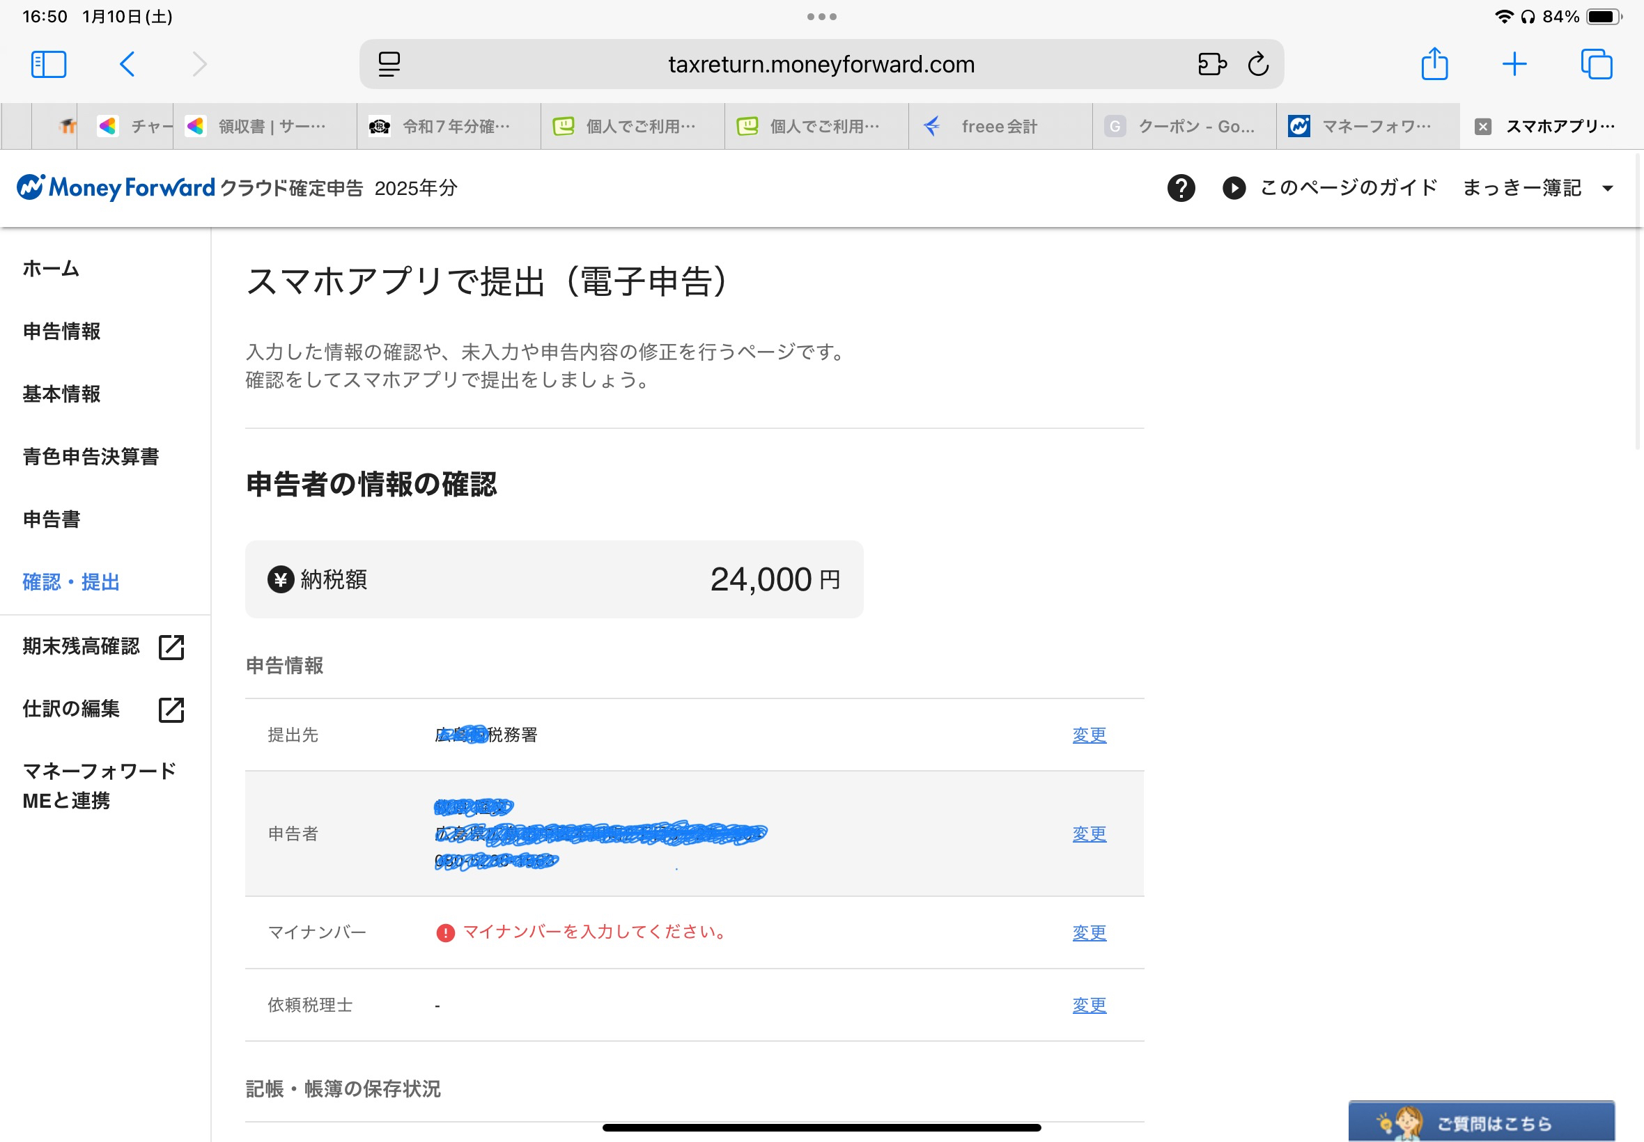
Task: Click the Money Forward logo
Action: (x=116, y=187)
